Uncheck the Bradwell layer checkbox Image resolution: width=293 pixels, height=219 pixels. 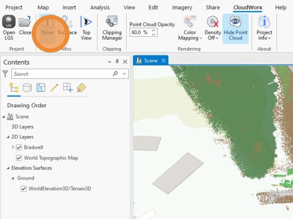[19, 148]
